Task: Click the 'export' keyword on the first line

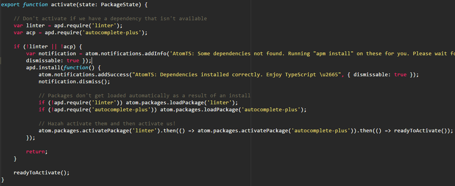Action: 11,5
